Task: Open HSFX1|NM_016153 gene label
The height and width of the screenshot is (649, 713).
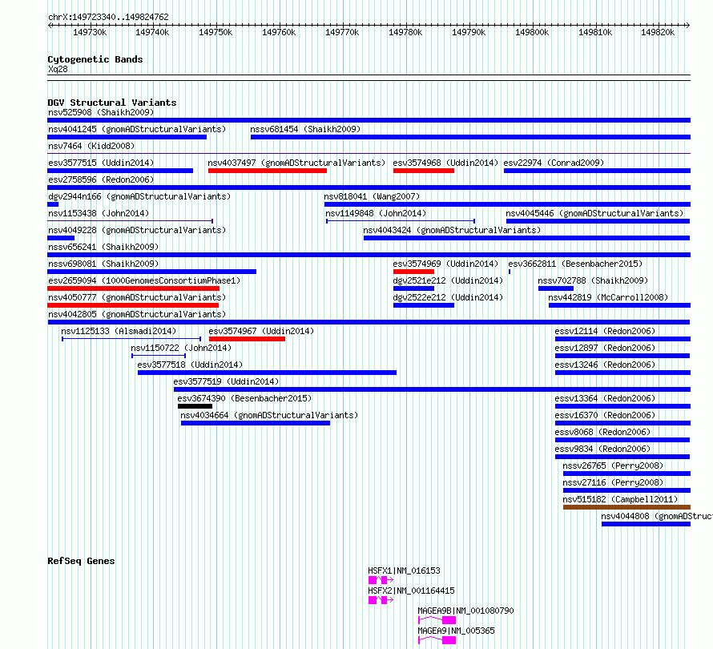Action: pyautogui.click(x=404, y=570)
